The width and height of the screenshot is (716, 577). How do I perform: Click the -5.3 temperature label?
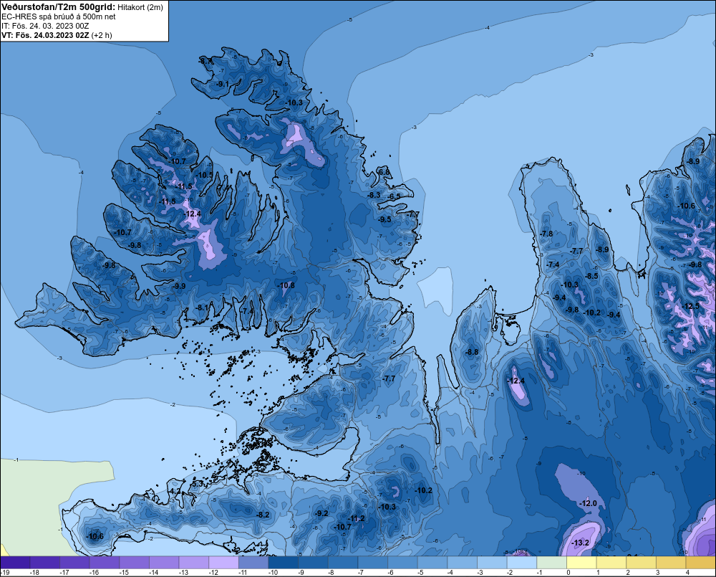197,483
